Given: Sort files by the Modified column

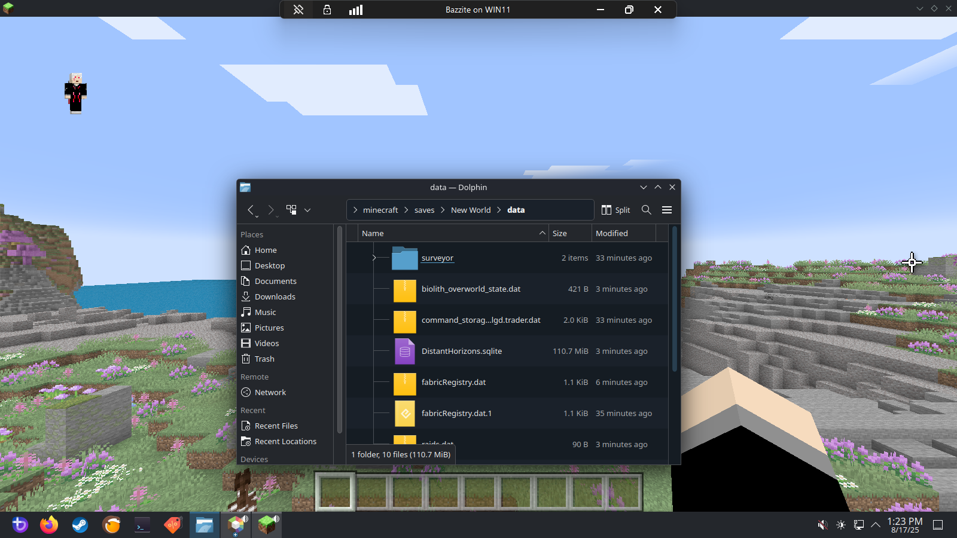Looking at the screenshot, I should coord(624,233).
